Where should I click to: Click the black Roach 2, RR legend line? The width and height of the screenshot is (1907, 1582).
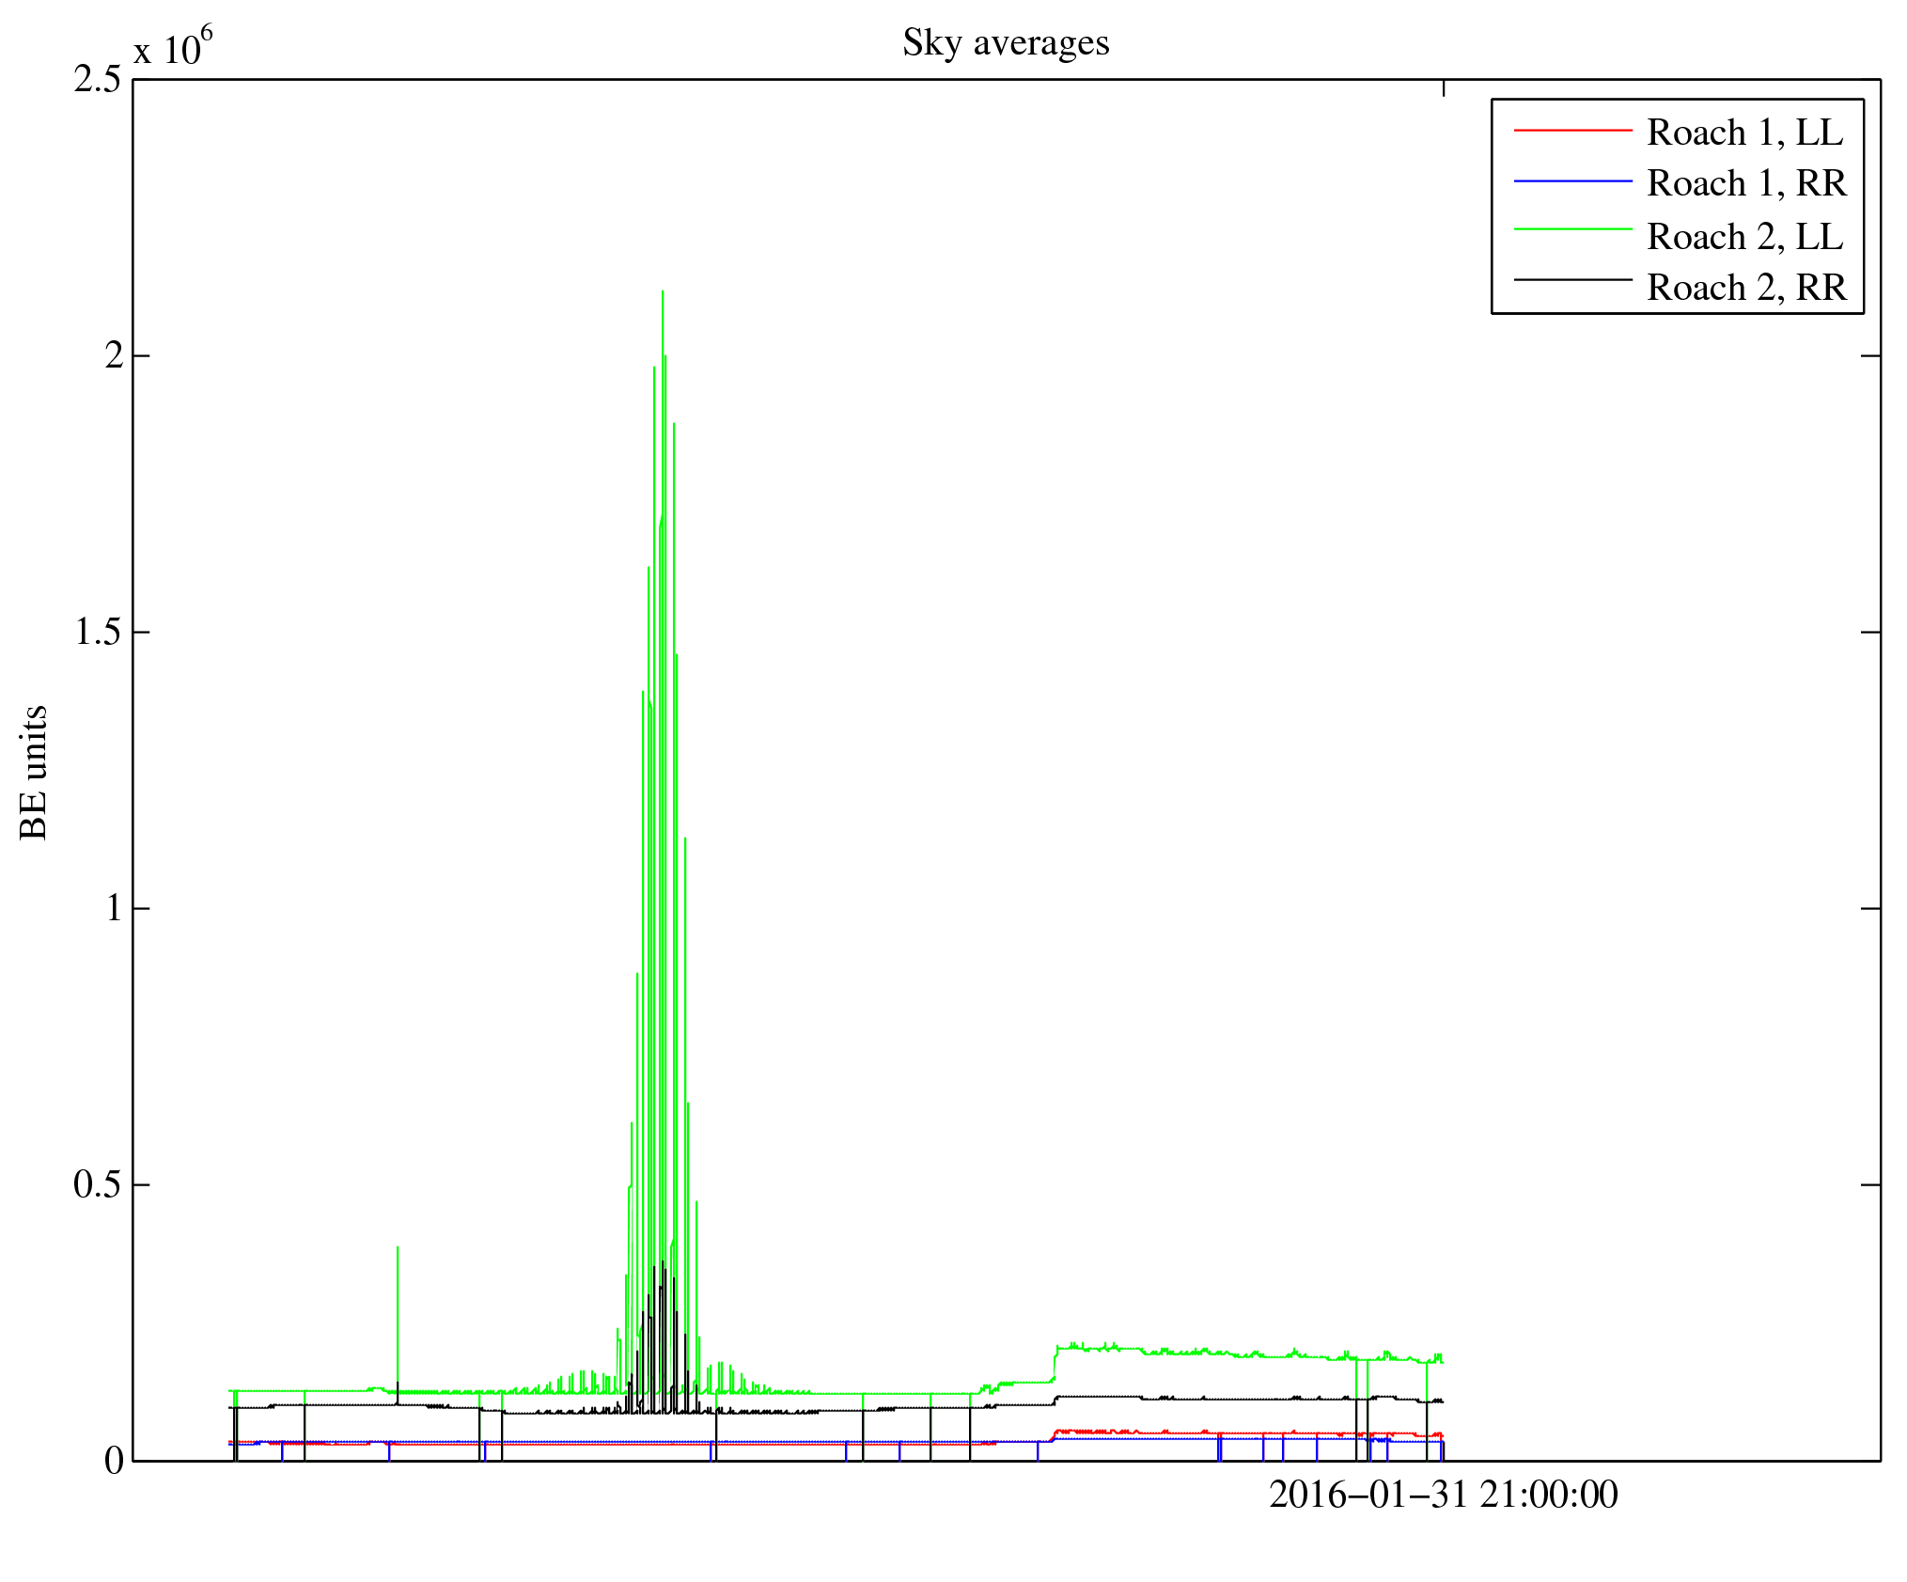pyautogui.click(x=1572, y=279)
